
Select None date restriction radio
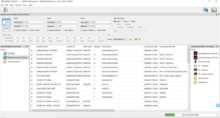tap(115, 21)
